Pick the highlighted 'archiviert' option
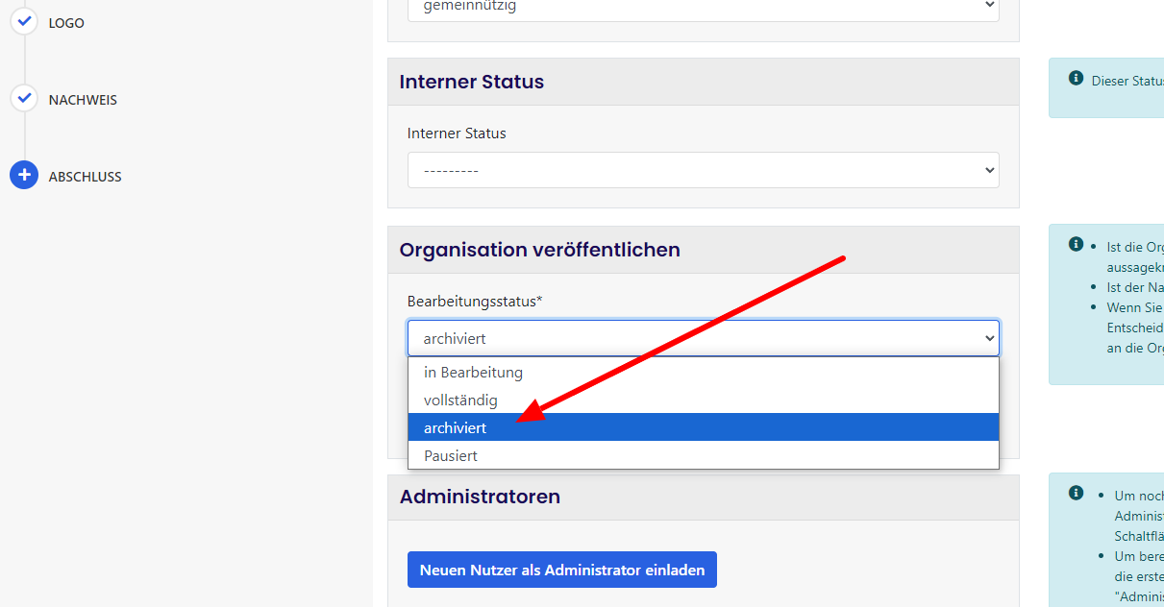This screenshot has width=1164, height=607. click(x=455, y=428)
